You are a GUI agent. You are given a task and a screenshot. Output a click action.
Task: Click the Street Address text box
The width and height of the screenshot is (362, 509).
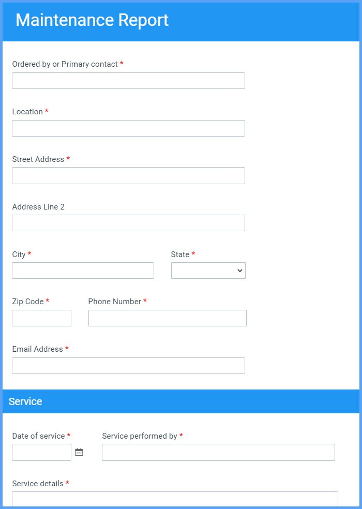(x=128, y=175)
